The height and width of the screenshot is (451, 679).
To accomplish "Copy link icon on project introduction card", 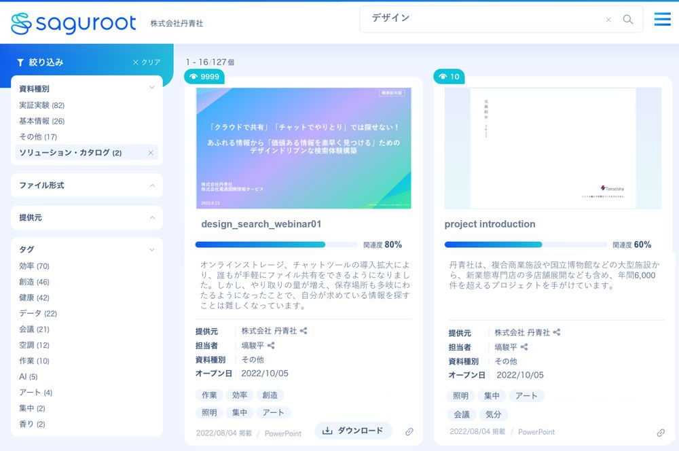I will [661, 433].
